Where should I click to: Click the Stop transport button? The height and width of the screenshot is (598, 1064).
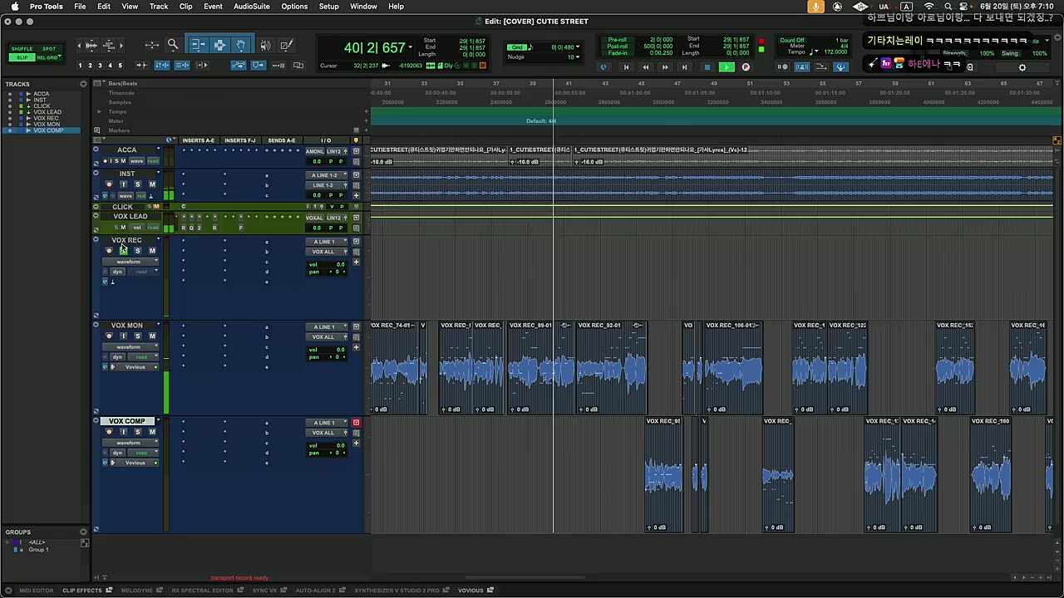click(x=707, y=67)
